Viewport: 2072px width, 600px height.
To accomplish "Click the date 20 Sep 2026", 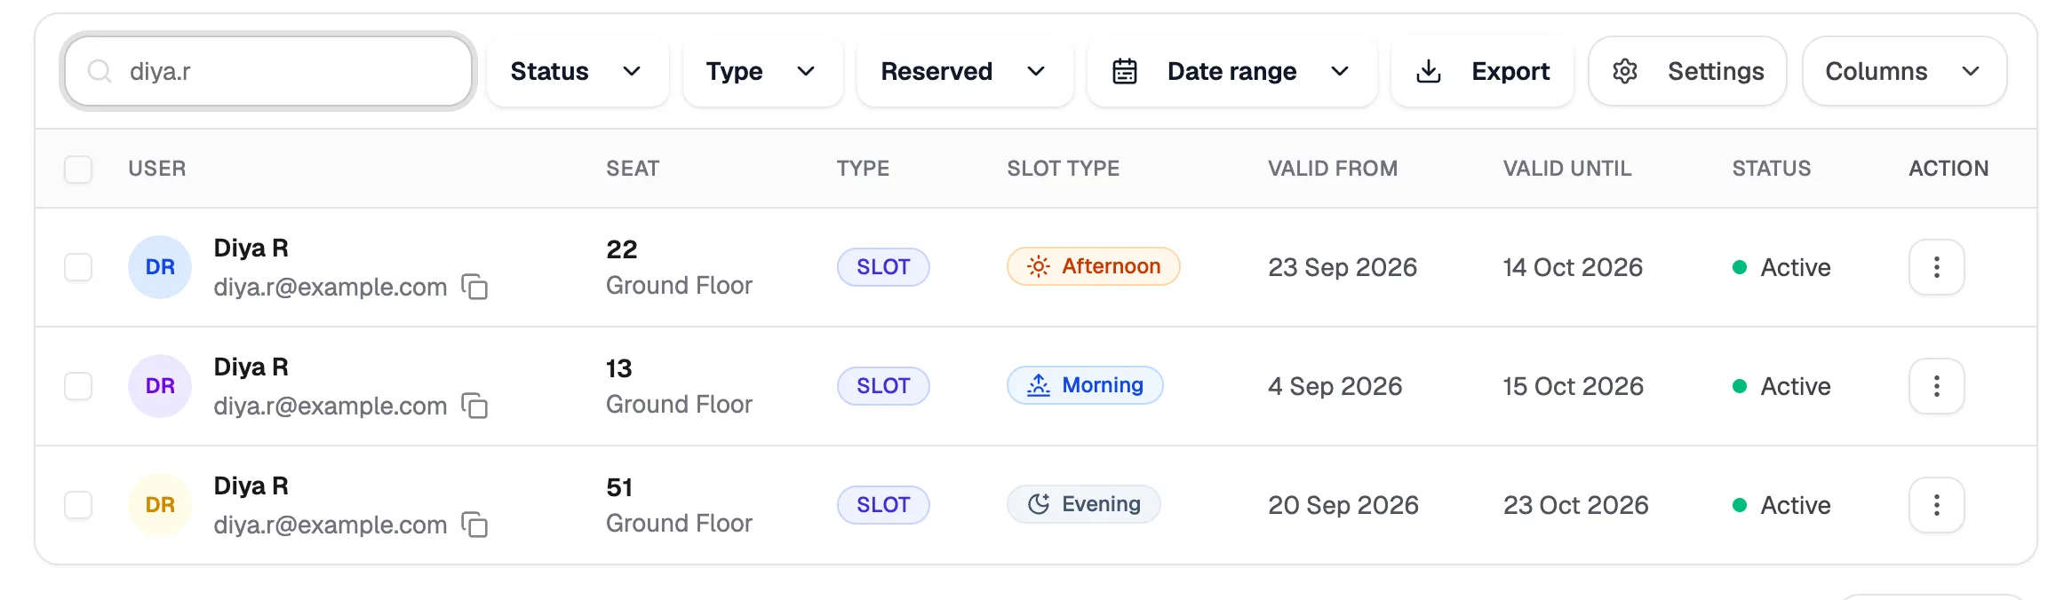I will click(x=1343, y=505).
